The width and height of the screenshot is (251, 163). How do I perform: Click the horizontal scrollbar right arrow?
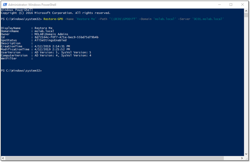click(242, 158)
